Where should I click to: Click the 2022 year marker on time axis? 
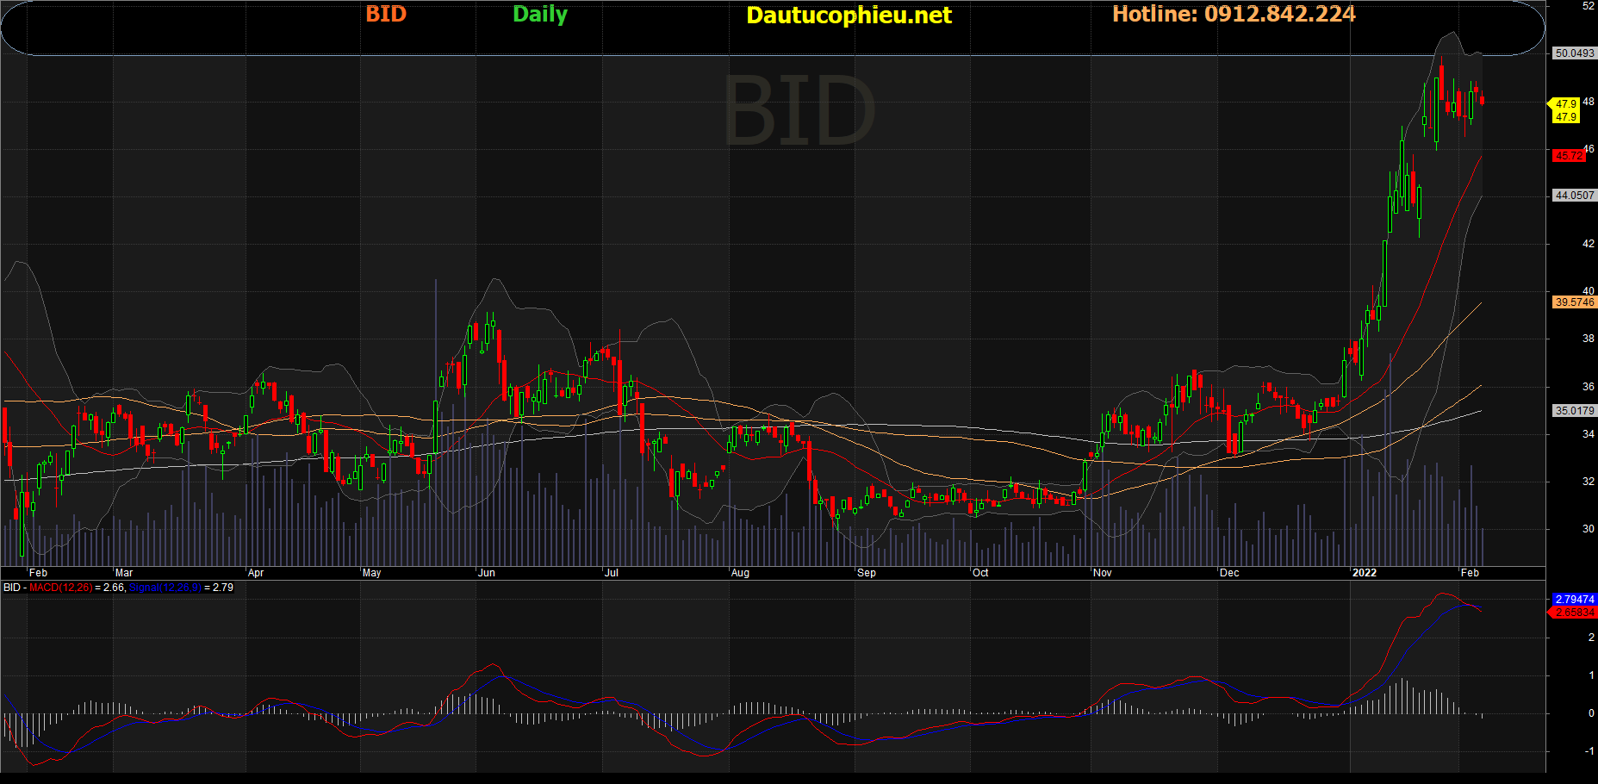(1365, 573)
